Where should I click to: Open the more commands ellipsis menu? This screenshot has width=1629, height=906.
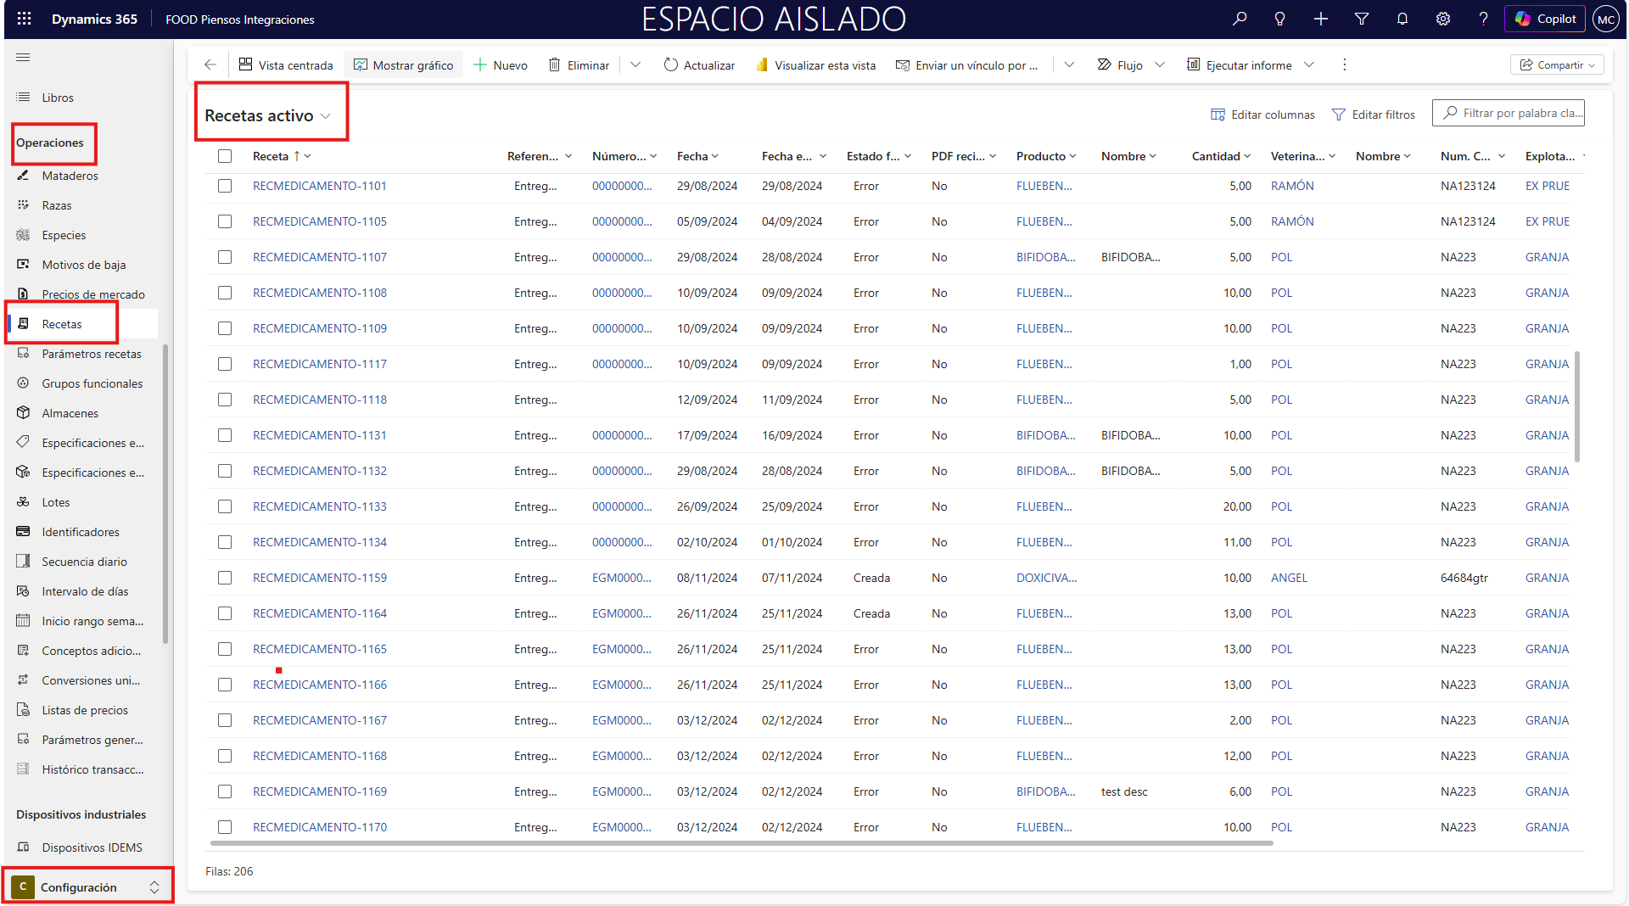[x=1344, y=65]
